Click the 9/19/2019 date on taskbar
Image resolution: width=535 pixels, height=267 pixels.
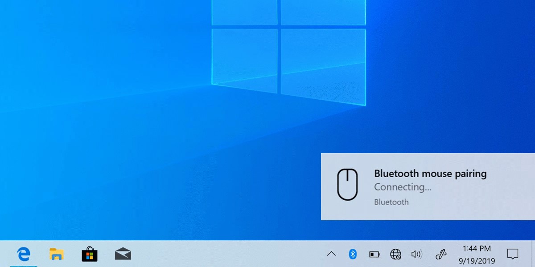pos(477,261)
